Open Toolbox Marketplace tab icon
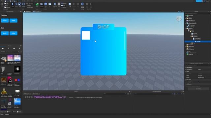 3,49
